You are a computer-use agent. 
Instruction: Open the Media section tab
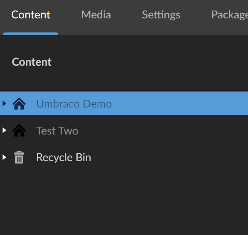pos(96,15)
